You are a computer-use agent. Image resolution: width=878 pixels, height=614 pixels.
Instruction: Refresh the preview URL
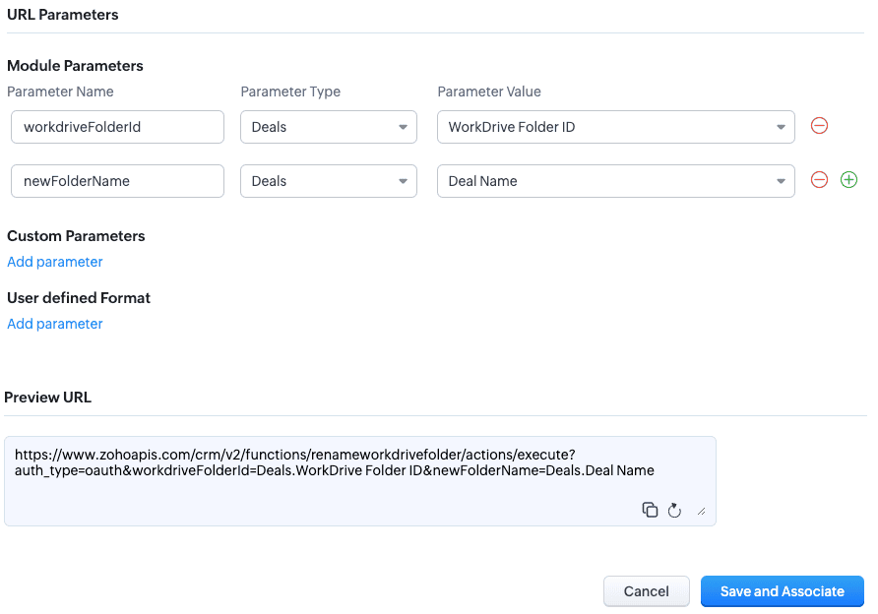coord(674,511)
